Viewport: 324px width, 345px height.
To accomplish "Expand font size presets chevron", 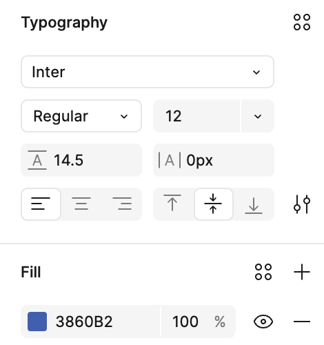I will click(258, 116).
